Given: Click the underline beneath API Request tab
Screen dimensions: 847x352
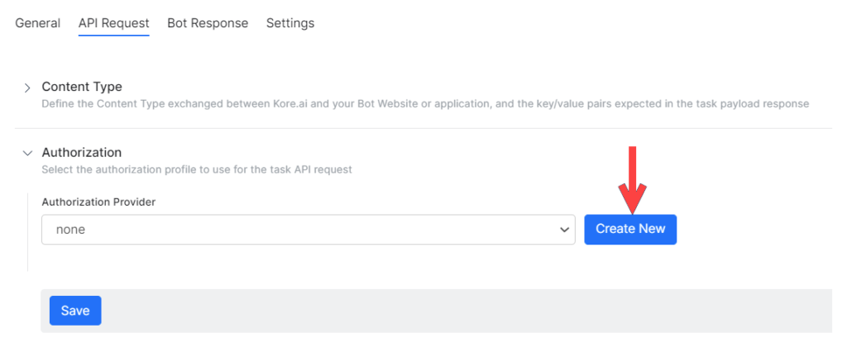Looking at the screenshot, I should coord(113,36).
